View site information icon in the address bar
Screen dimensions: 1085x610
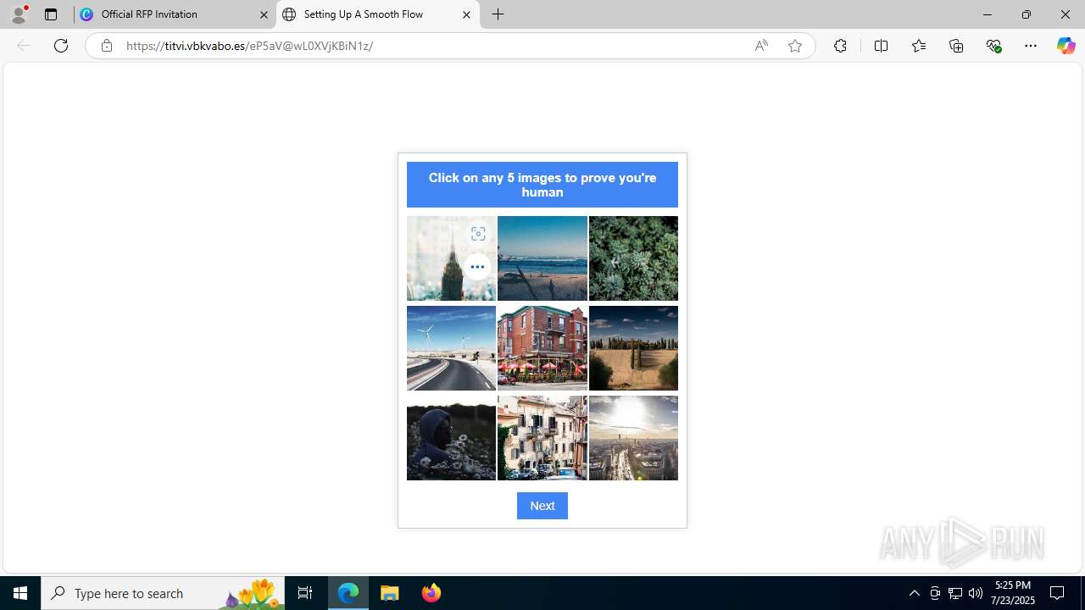click(106, 46)
